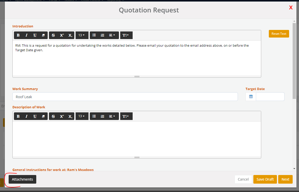Apply subscript in Description of Work toolbar
The image size is (299, 192).
[x=70, y=116]
